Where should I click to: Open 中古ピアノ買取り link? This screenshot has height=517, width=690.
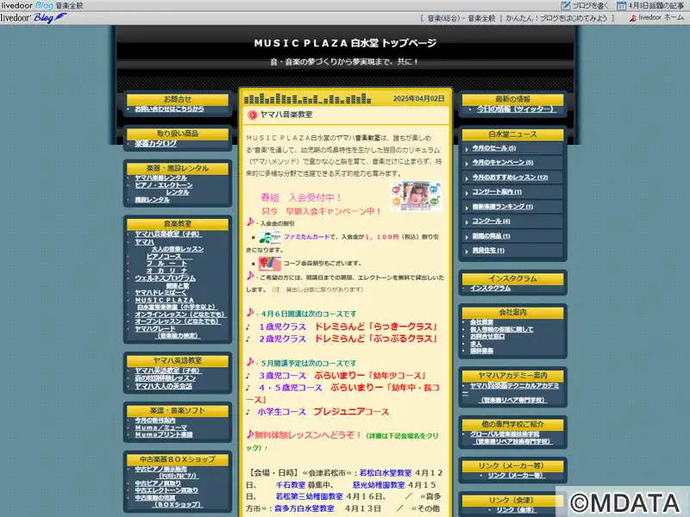158,483
